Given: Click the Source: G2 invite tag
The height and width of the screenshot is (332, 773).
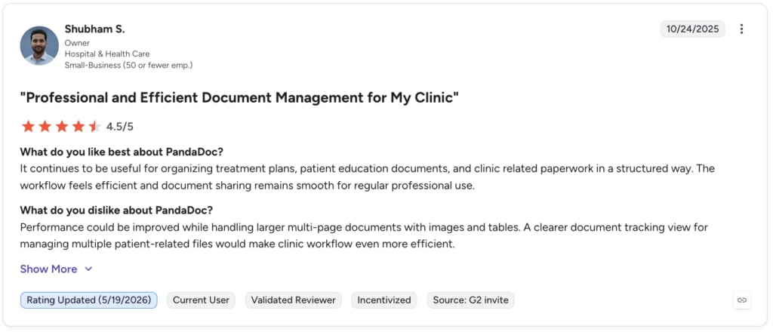Looking at the screenshot, I should pyautogui.click(x=470, y=300).
